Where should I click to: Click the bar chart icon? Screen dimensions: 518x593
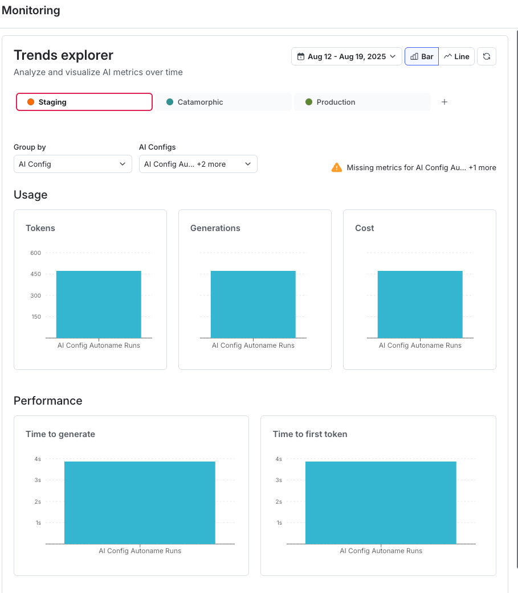point(414,56)
